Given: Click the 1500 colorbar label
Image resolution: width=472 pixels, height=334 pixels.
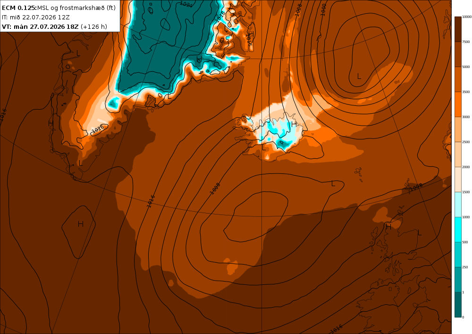Looking at the screenshot, I should pyautogui.click(x=466, y=192).
